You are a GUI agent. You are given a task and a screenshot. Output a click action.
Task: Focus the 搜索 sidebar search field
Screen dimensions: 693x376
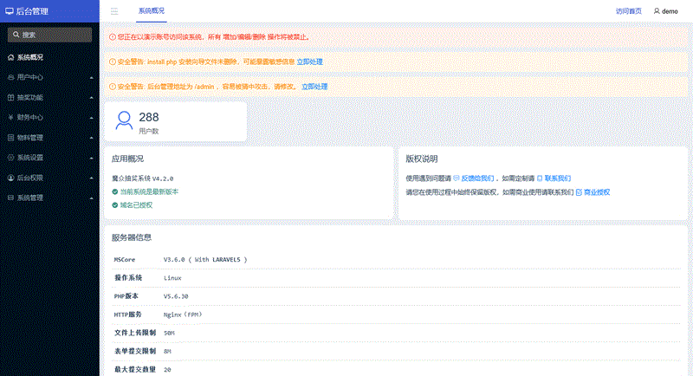tap(52, 35)
